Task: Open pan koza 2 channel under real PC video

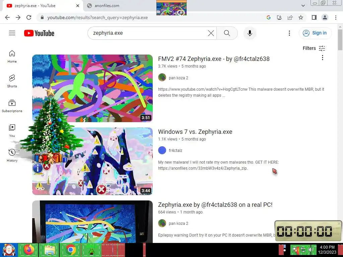Action: pyautogui.click(x=178, y=223)
